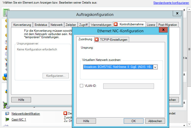This screenshot has height=128, width=191.
Task: Open the virtual network Broadcom dropdown
Action: (x=155, y=67)
